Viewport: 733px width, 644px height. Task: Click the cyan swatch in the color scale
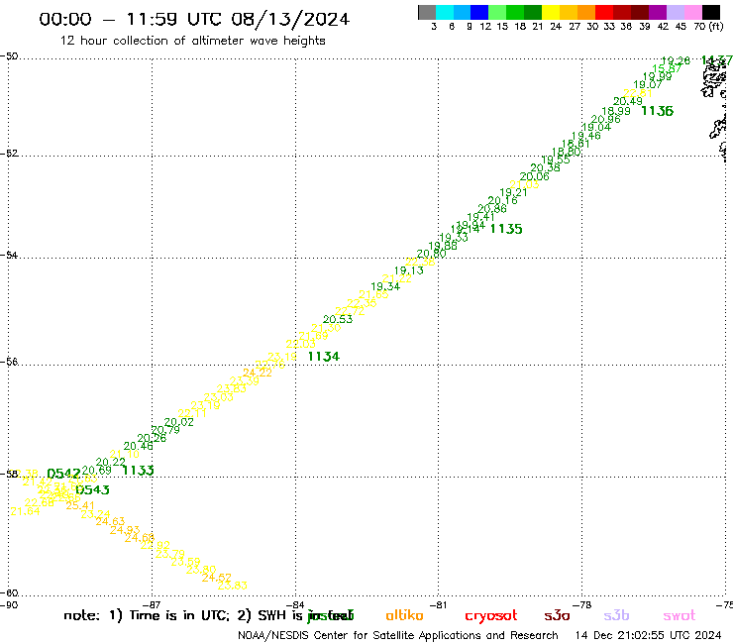[445, 12]
